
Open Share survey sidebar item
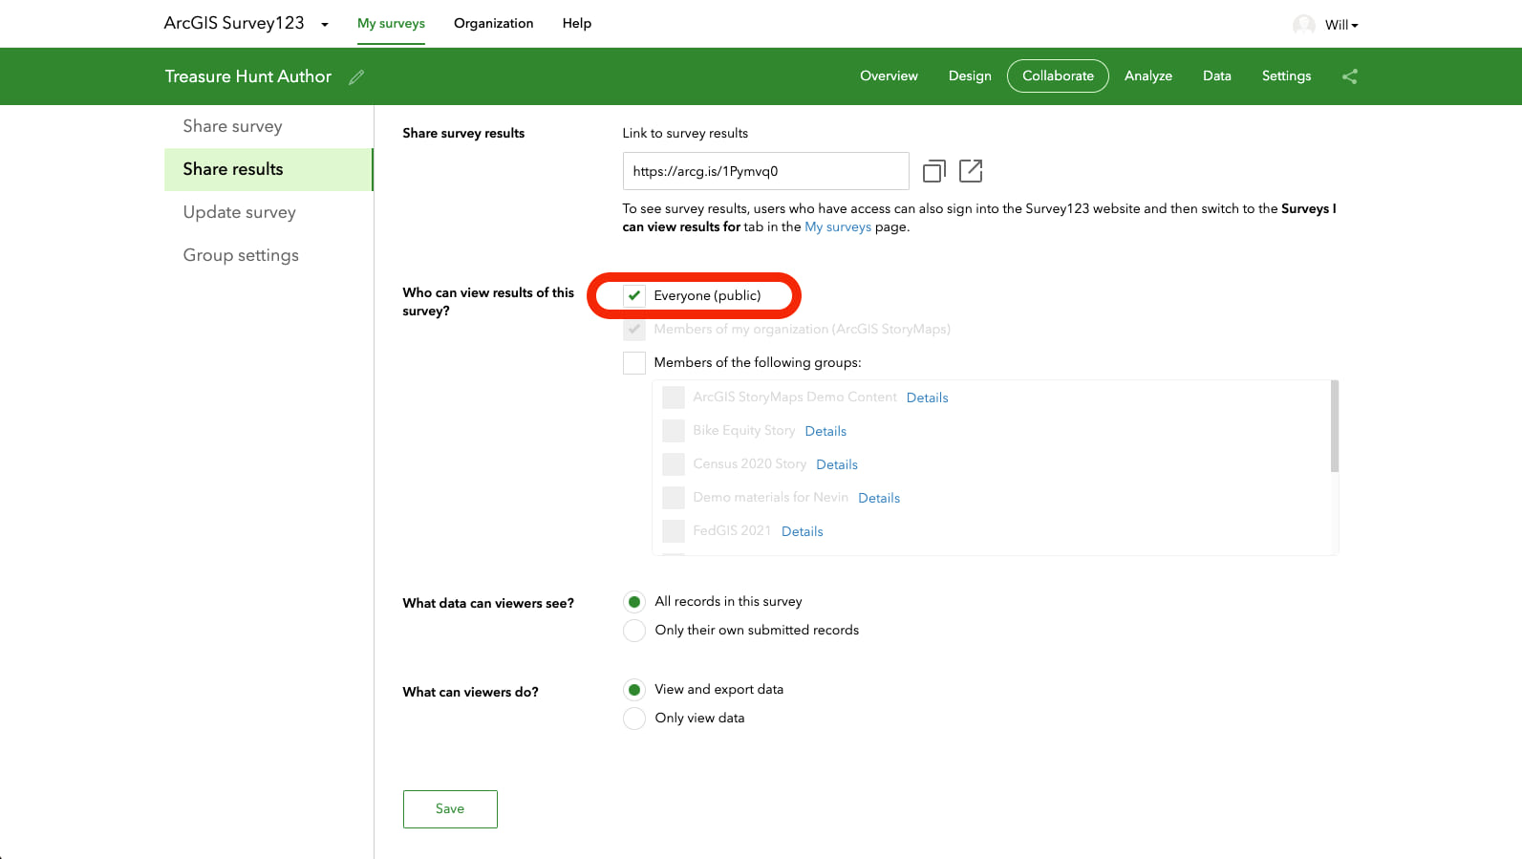[268, 126]
